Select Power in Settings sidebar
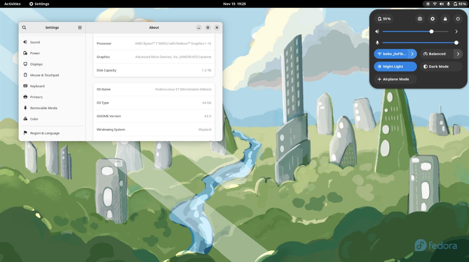Viewport: 469px width, 262px height. [x=52, y=53]
